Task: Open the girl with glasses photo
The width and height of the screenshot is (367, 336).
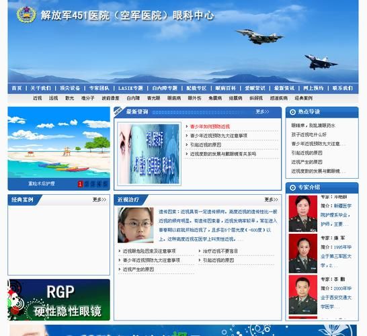Action: [136, 225]
